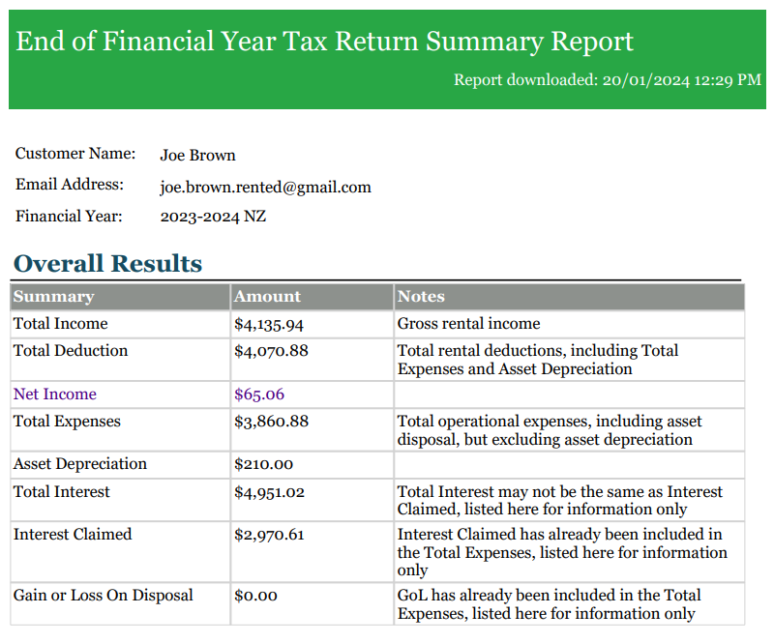Click the Interest Claimed amount $2,970.61
Screen dimensions: 774x643
[x=269, y=535]
